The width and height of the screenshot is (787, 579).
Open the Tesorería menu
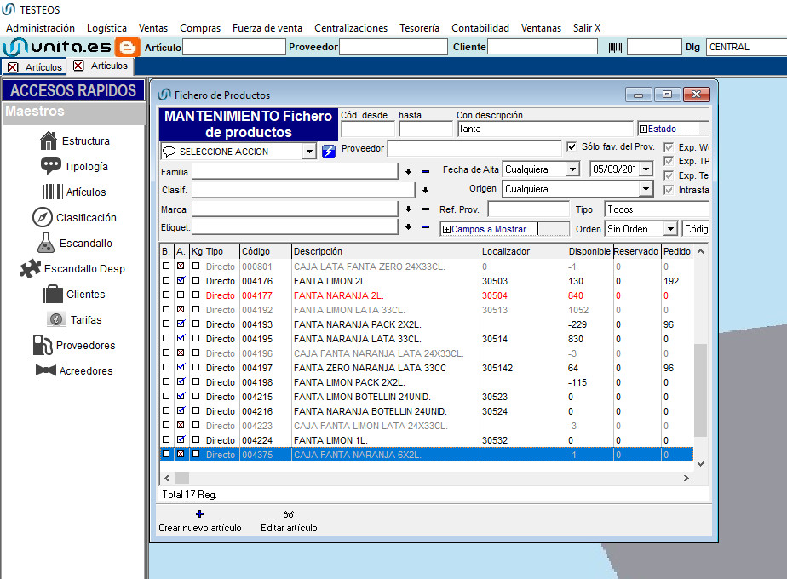coord(419,28)
